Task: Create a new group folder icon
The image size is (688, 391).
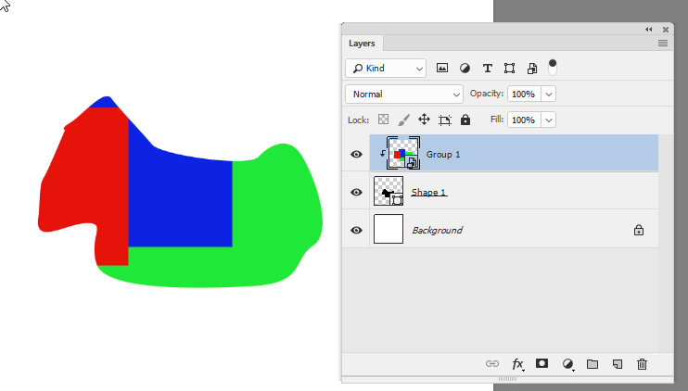Action: click(x=592, y=363)
